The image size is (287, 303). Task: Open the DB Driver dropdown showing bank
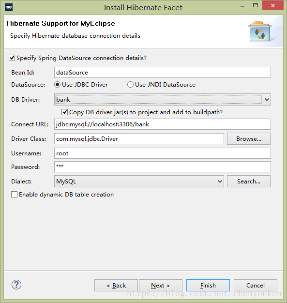coord(162,100)
